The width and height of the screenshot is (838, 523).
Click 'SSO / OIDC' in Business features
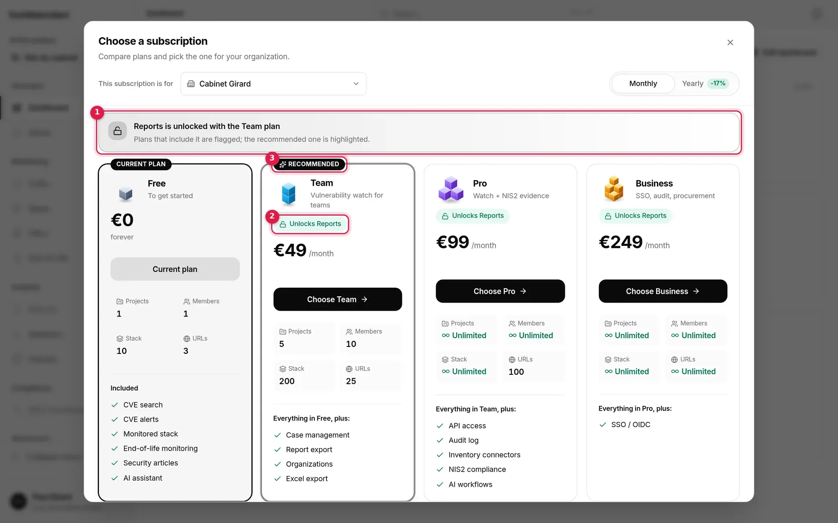[631, 425]
